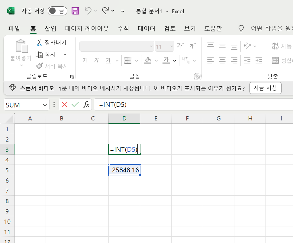
Task: Click 서식 복사 format painter
Action: coord(52,66)
